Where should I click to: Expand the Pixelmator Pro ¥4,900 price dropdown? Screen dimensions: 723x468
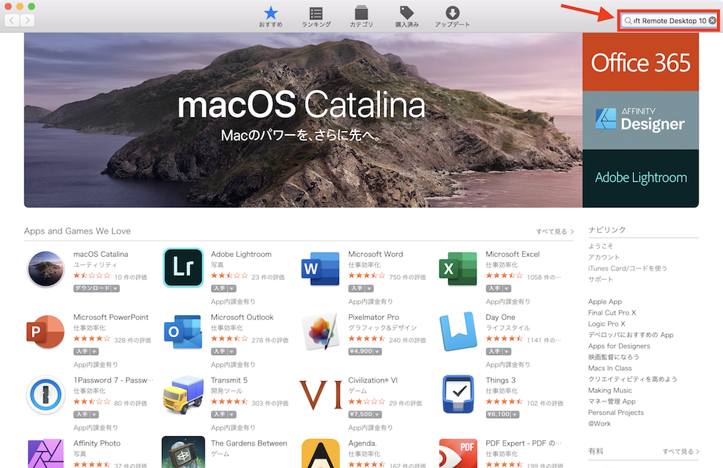376,352
